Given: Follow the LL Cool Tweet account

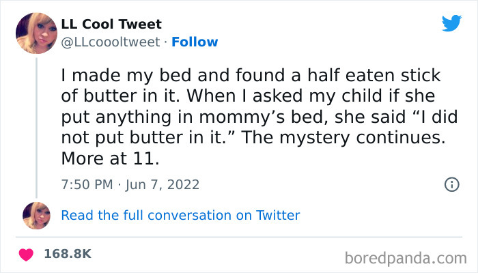Looking at the screenshot, I should coord(195,42).
